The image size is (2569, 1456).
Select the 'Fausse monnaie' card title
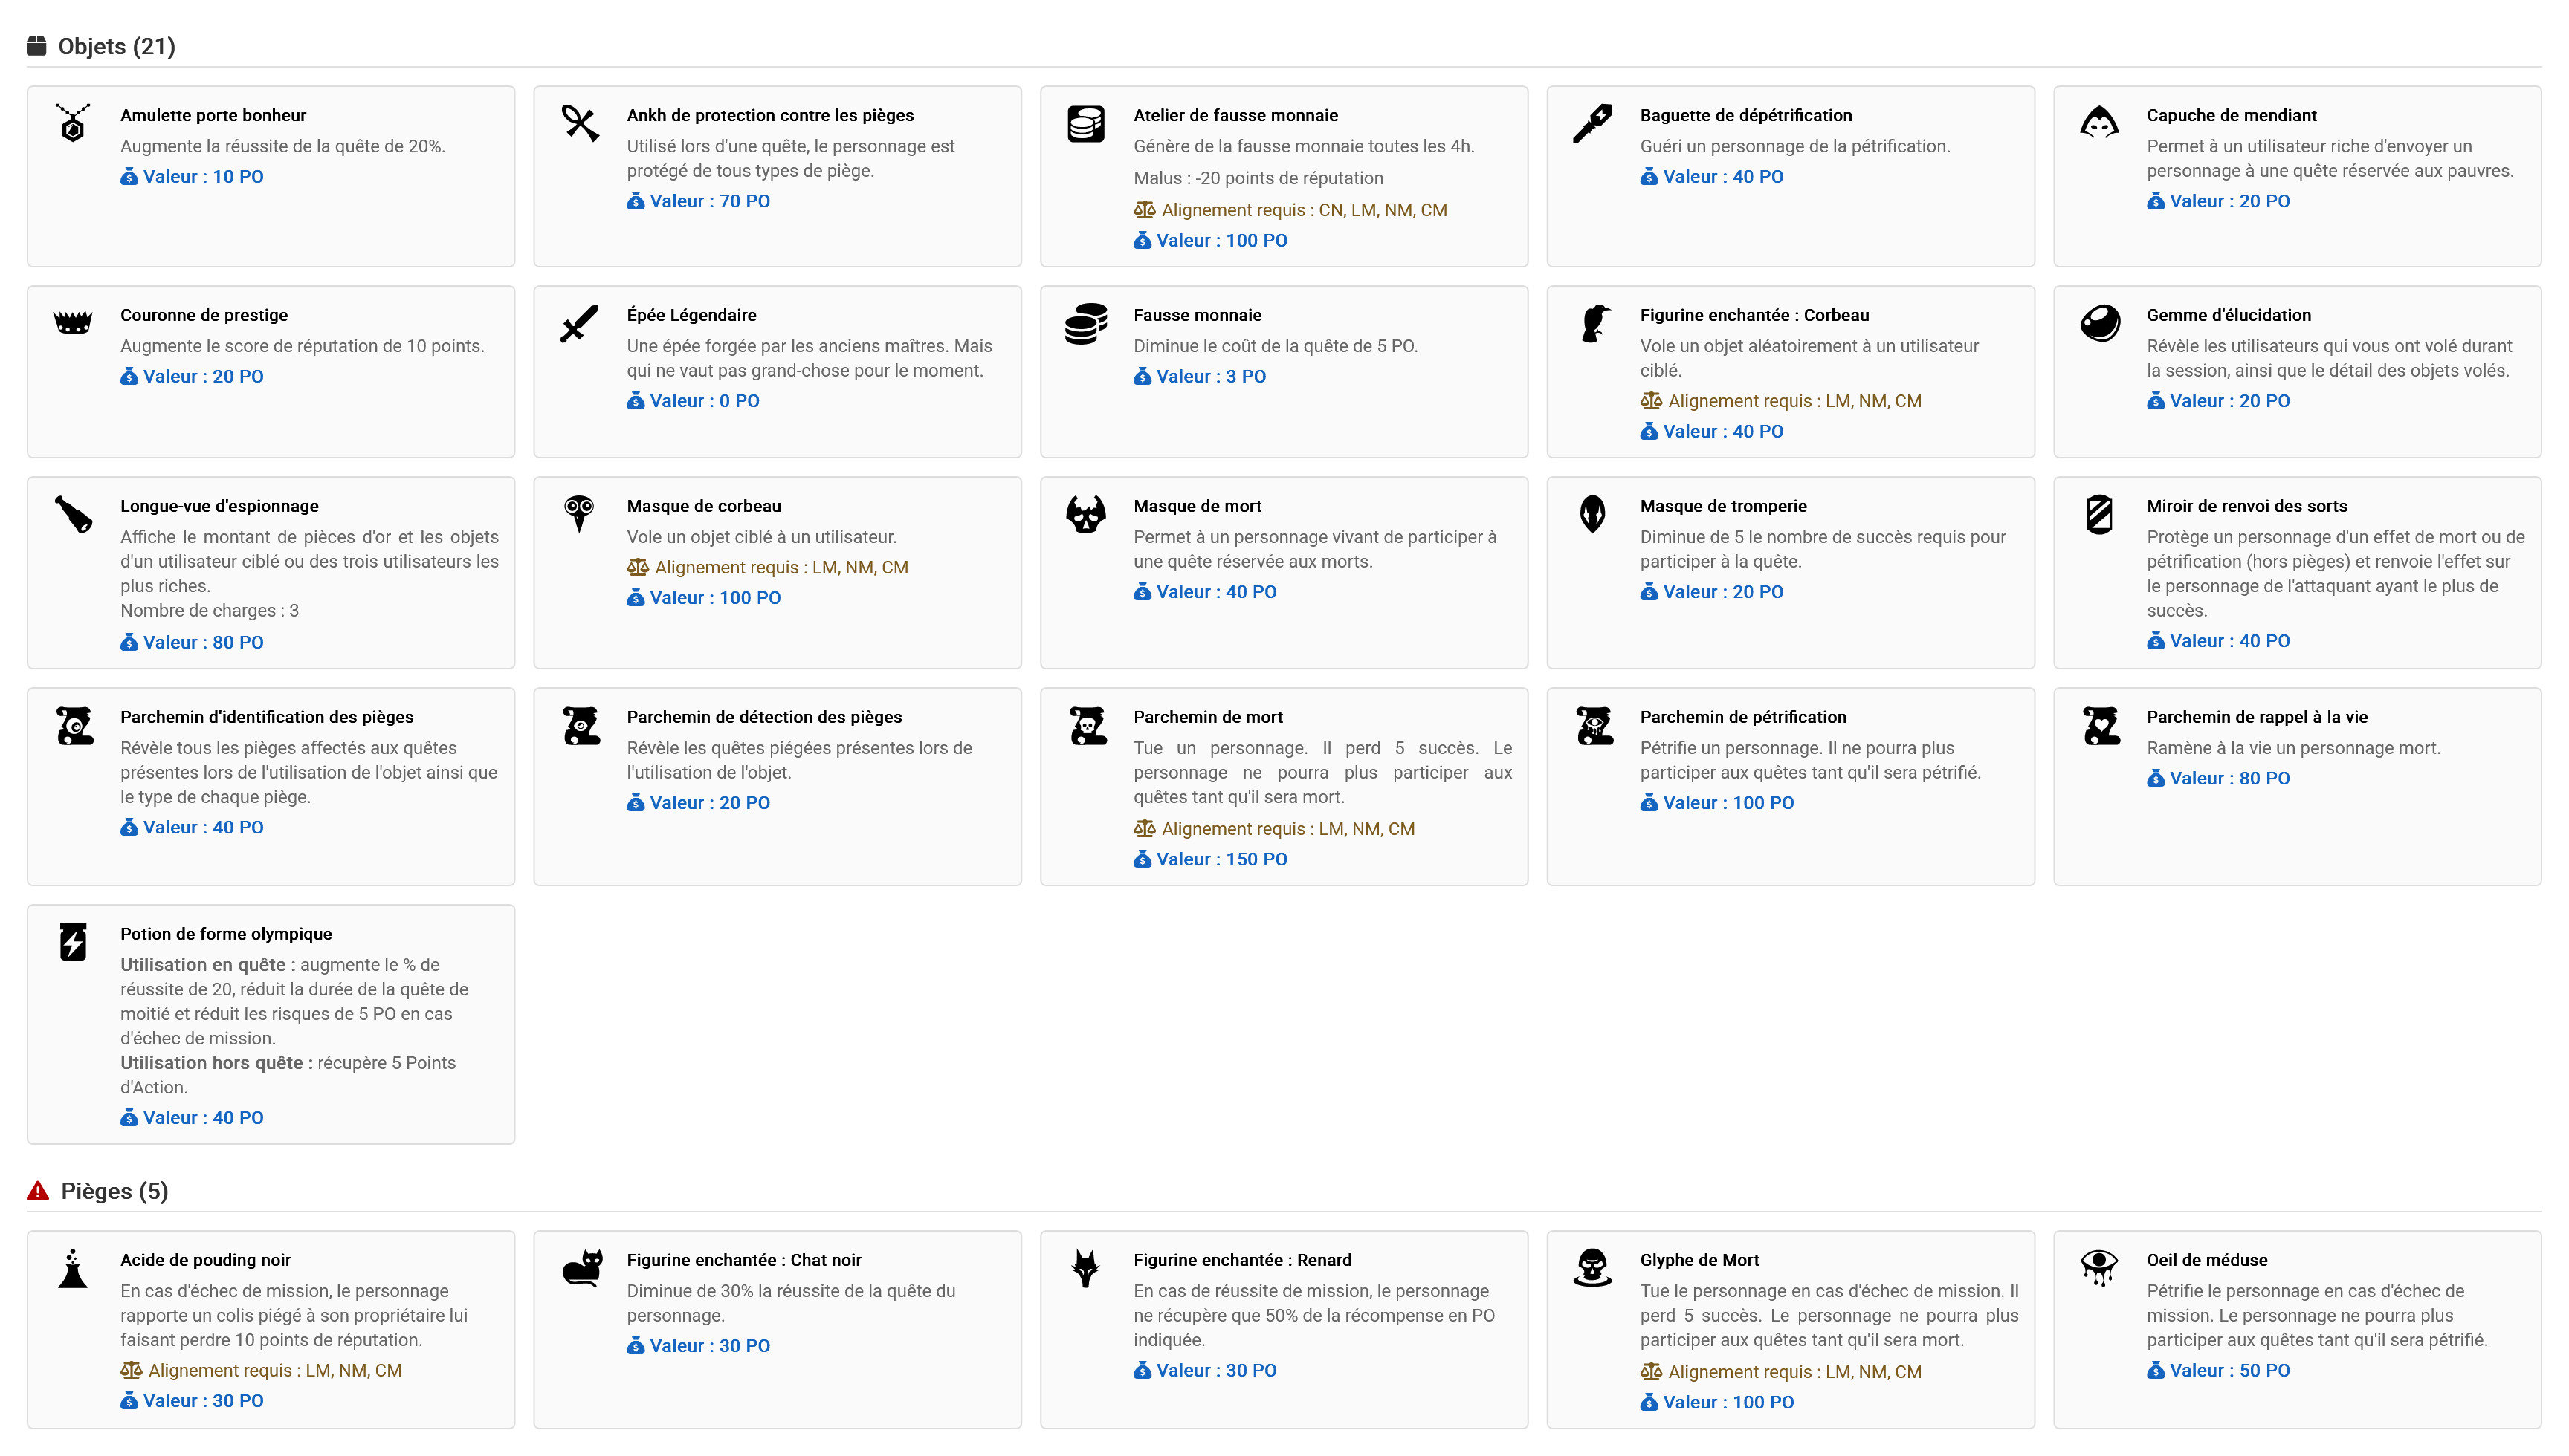1198,315
